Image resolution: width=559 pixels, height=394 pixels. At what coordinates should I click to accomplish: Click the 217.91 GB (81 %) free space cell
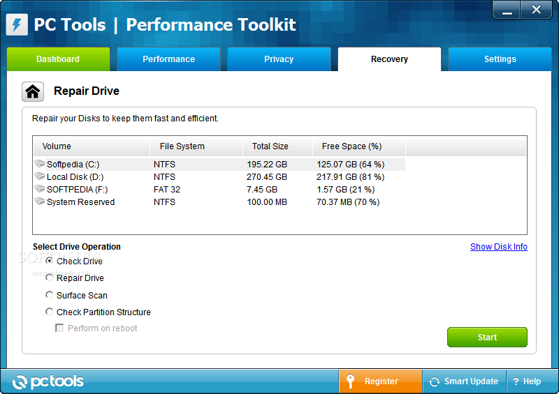tap(351, 177)
